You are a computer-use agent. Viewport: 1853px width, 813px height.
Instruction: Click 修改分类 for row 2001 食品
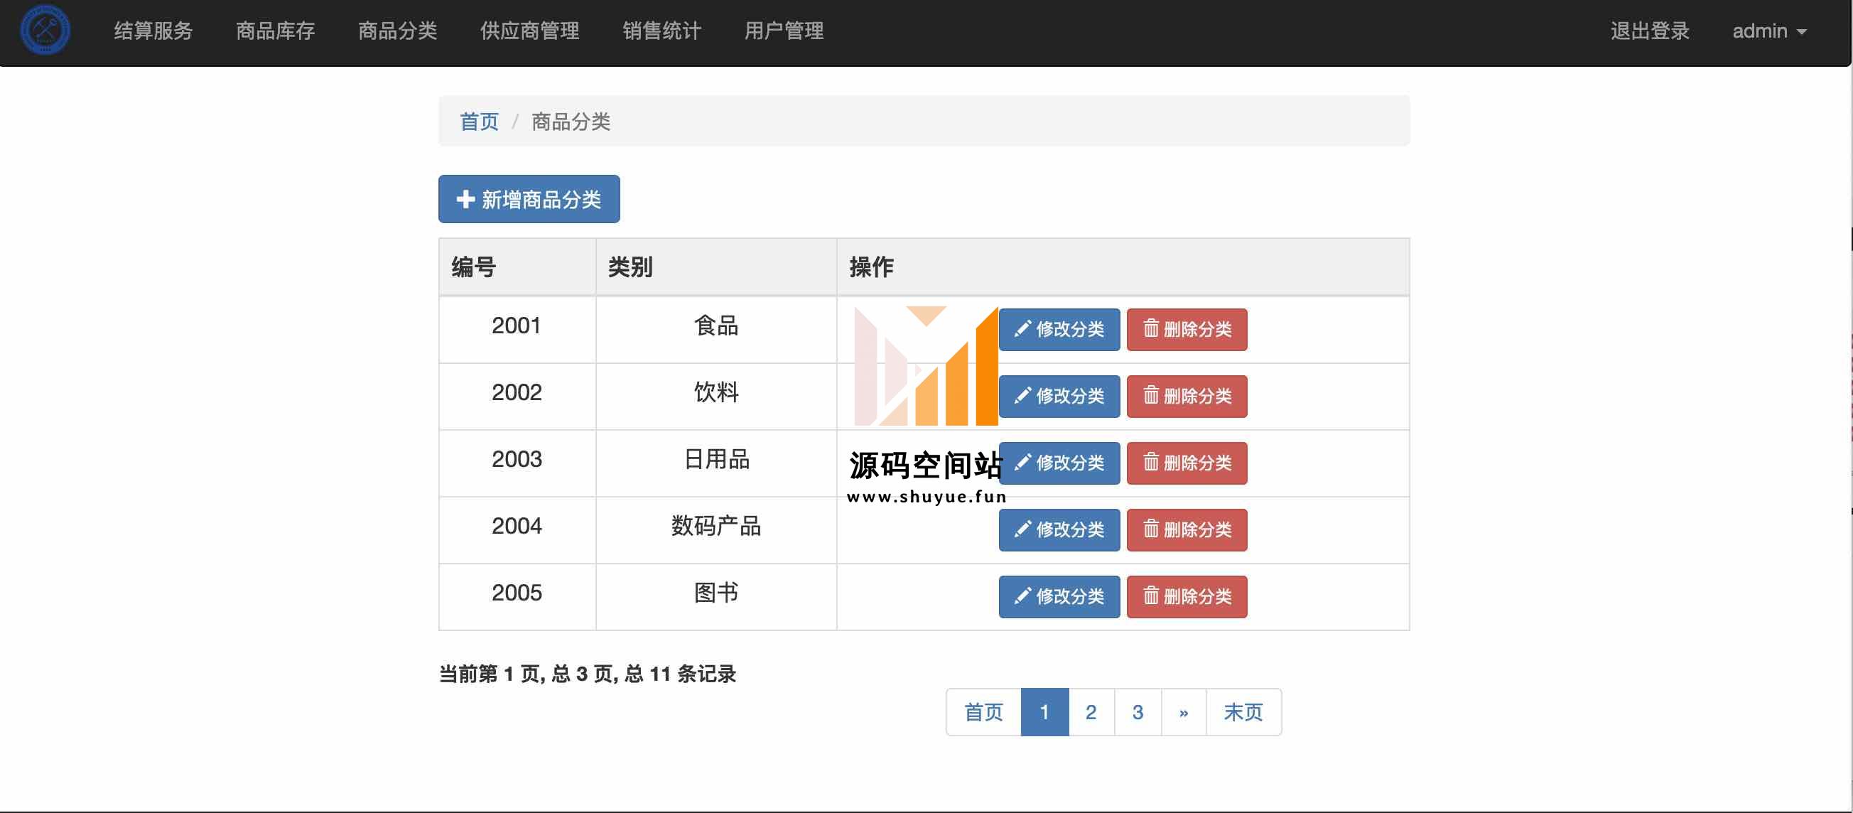1059,330
